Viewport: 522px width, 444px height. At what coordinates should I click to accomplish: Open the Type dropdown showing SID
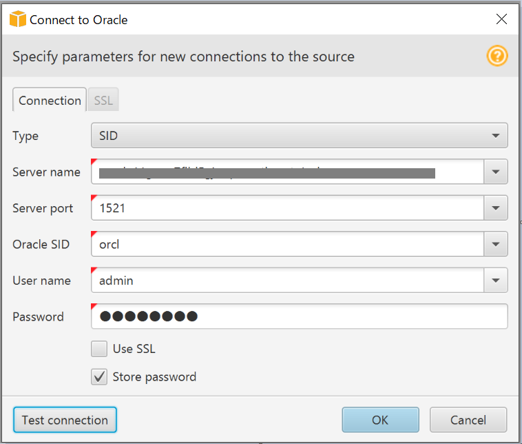pyautogui.click(x=300, y=135)
